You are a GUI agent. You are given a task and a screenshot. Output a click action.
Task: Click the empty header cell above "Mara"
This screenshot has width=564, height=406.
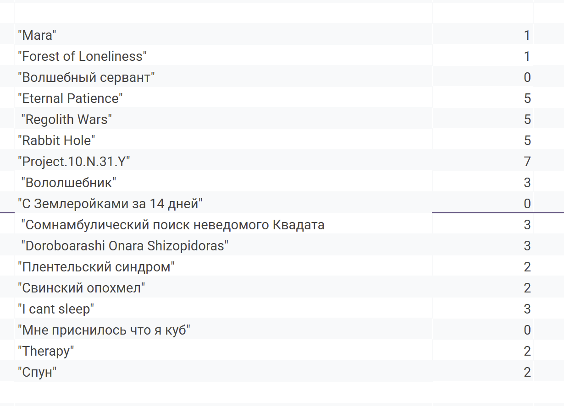coord(223,13)
